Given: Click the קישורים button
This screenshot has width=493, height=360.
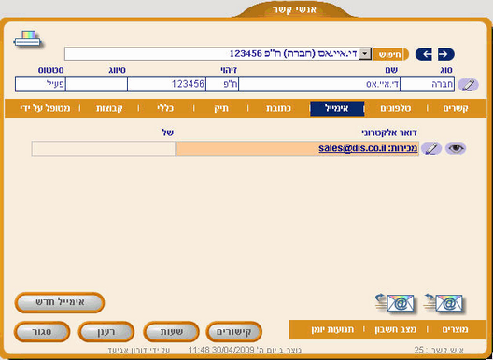Looking at the screenshot, I should 234,331.
